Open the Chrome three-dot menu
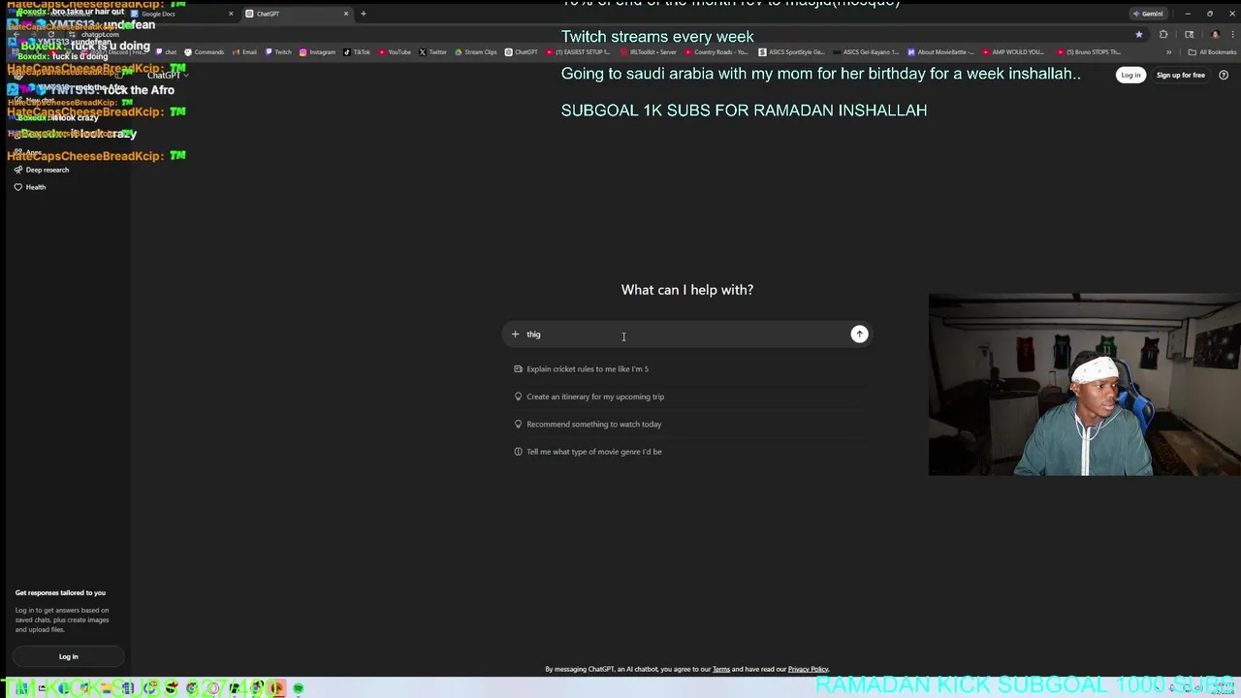This screenshot has height=698, width=1241. coord(1231,35)
